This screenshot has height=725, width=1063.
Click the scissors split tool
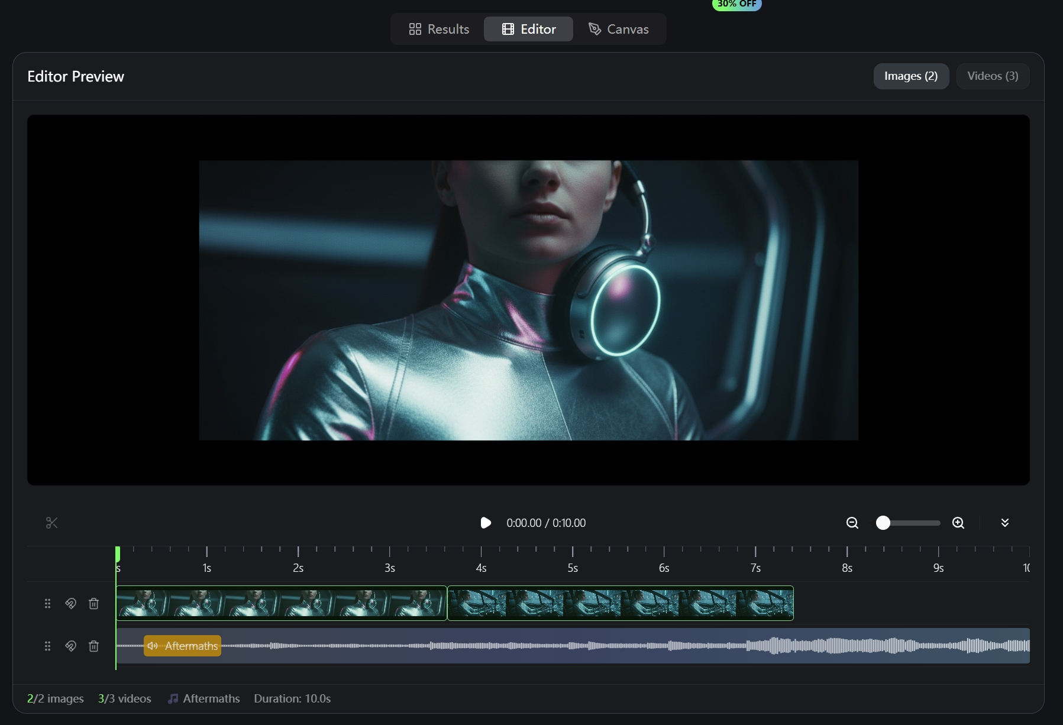(x=52, y=523)
